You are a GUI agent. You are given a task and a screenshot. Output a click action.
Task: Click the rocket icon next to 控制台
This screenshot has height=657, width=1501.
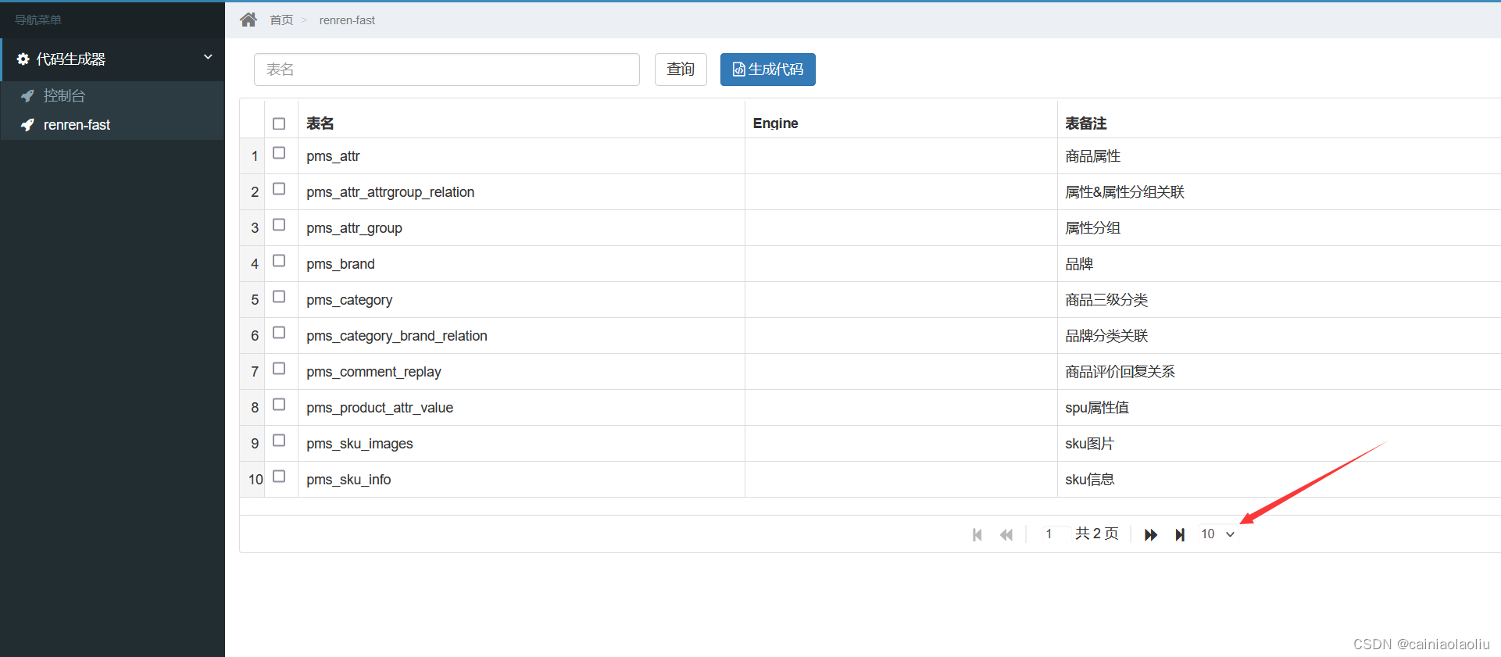tap(27, 95)
